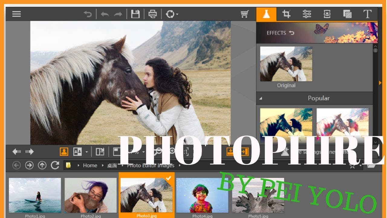Open the Text tool tab
This screenshot has height=218, width=387.
click(x=367, y=14)
